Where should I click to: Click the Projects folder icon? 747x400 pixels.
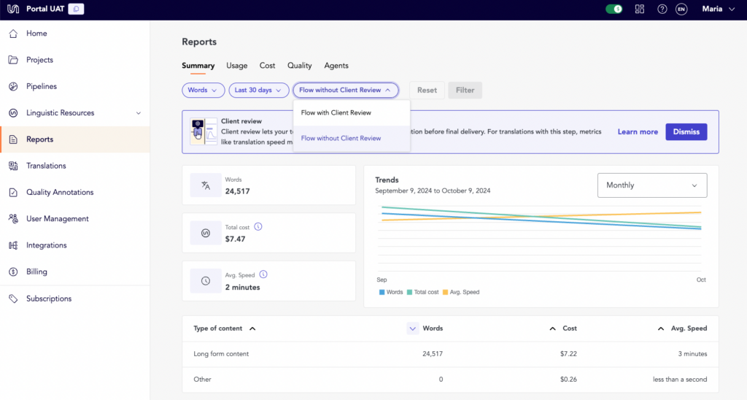(13, 60)
